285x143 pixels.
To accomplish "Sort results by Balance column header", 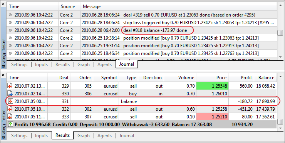I will click(265, 78).
